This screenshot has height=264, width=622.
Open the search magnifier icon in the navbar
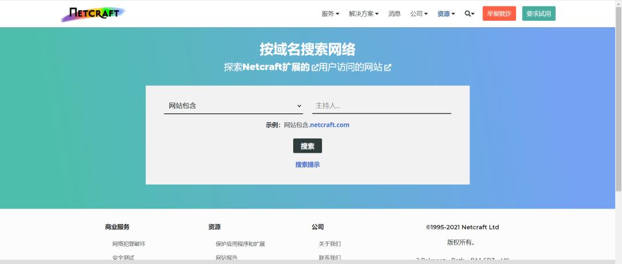click(x=469, y=13)
